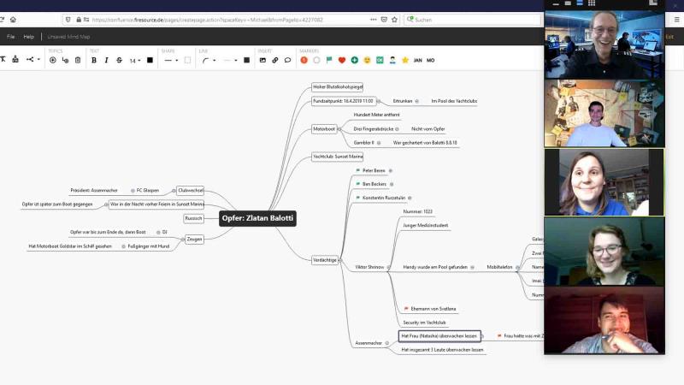Add a note with the speech bubble icon
Viewport: 684px width, 385px height.
click(x=286, y=60)
